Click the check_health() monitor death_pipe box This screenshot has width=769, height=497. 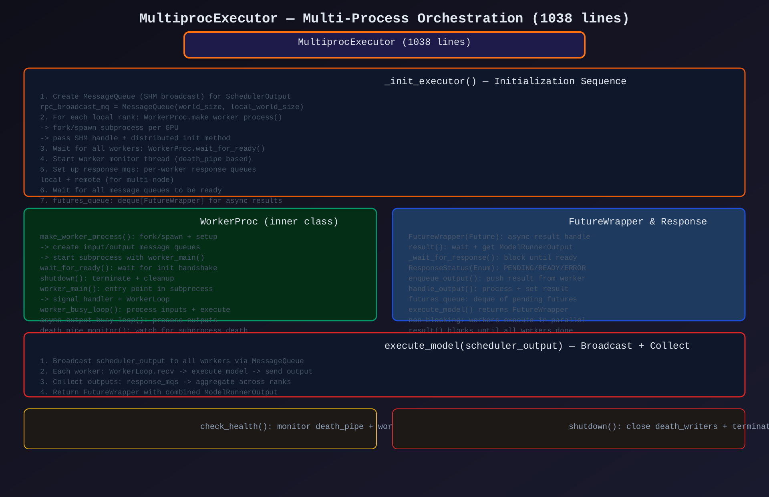200,429
